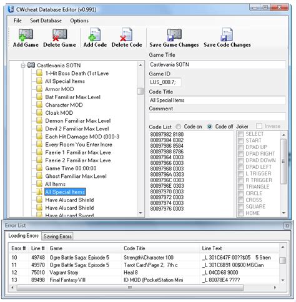
Task: Click folder icon beside Demon Familiar Max Level
Action: click(x=39, y=120)
